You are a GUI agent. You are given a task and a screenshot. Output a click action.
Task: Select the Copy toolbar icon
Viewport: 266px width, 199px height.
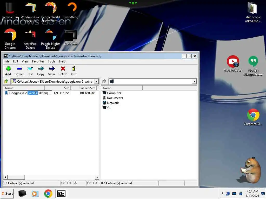click(41, 71)
